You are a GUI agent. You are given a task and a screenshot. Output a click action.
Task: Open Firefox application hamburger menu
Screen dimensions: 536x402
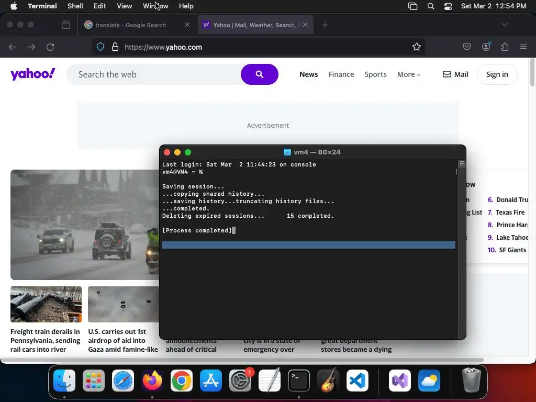[x=523, y=47]
